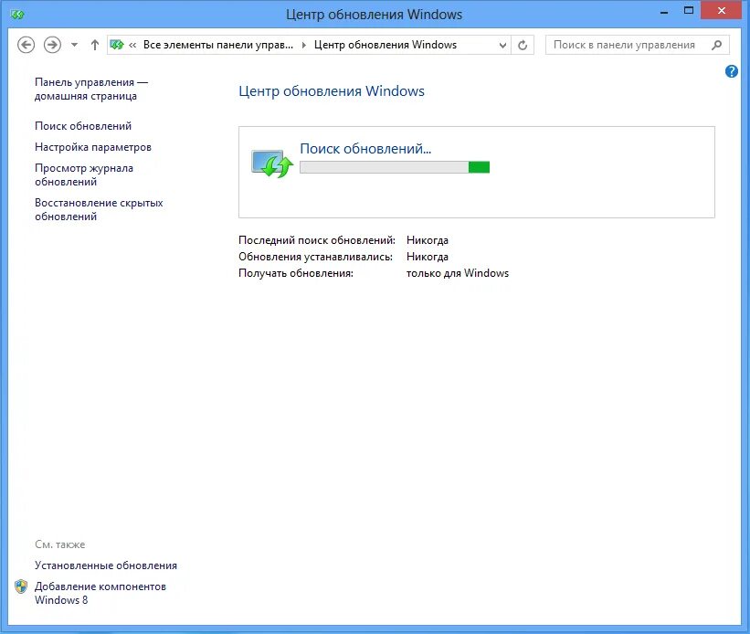Image resolution: width=750 pixels, height=634 pixels.
Task: Open the recent locations dropdown arrow
Action: tap(74, 45)
